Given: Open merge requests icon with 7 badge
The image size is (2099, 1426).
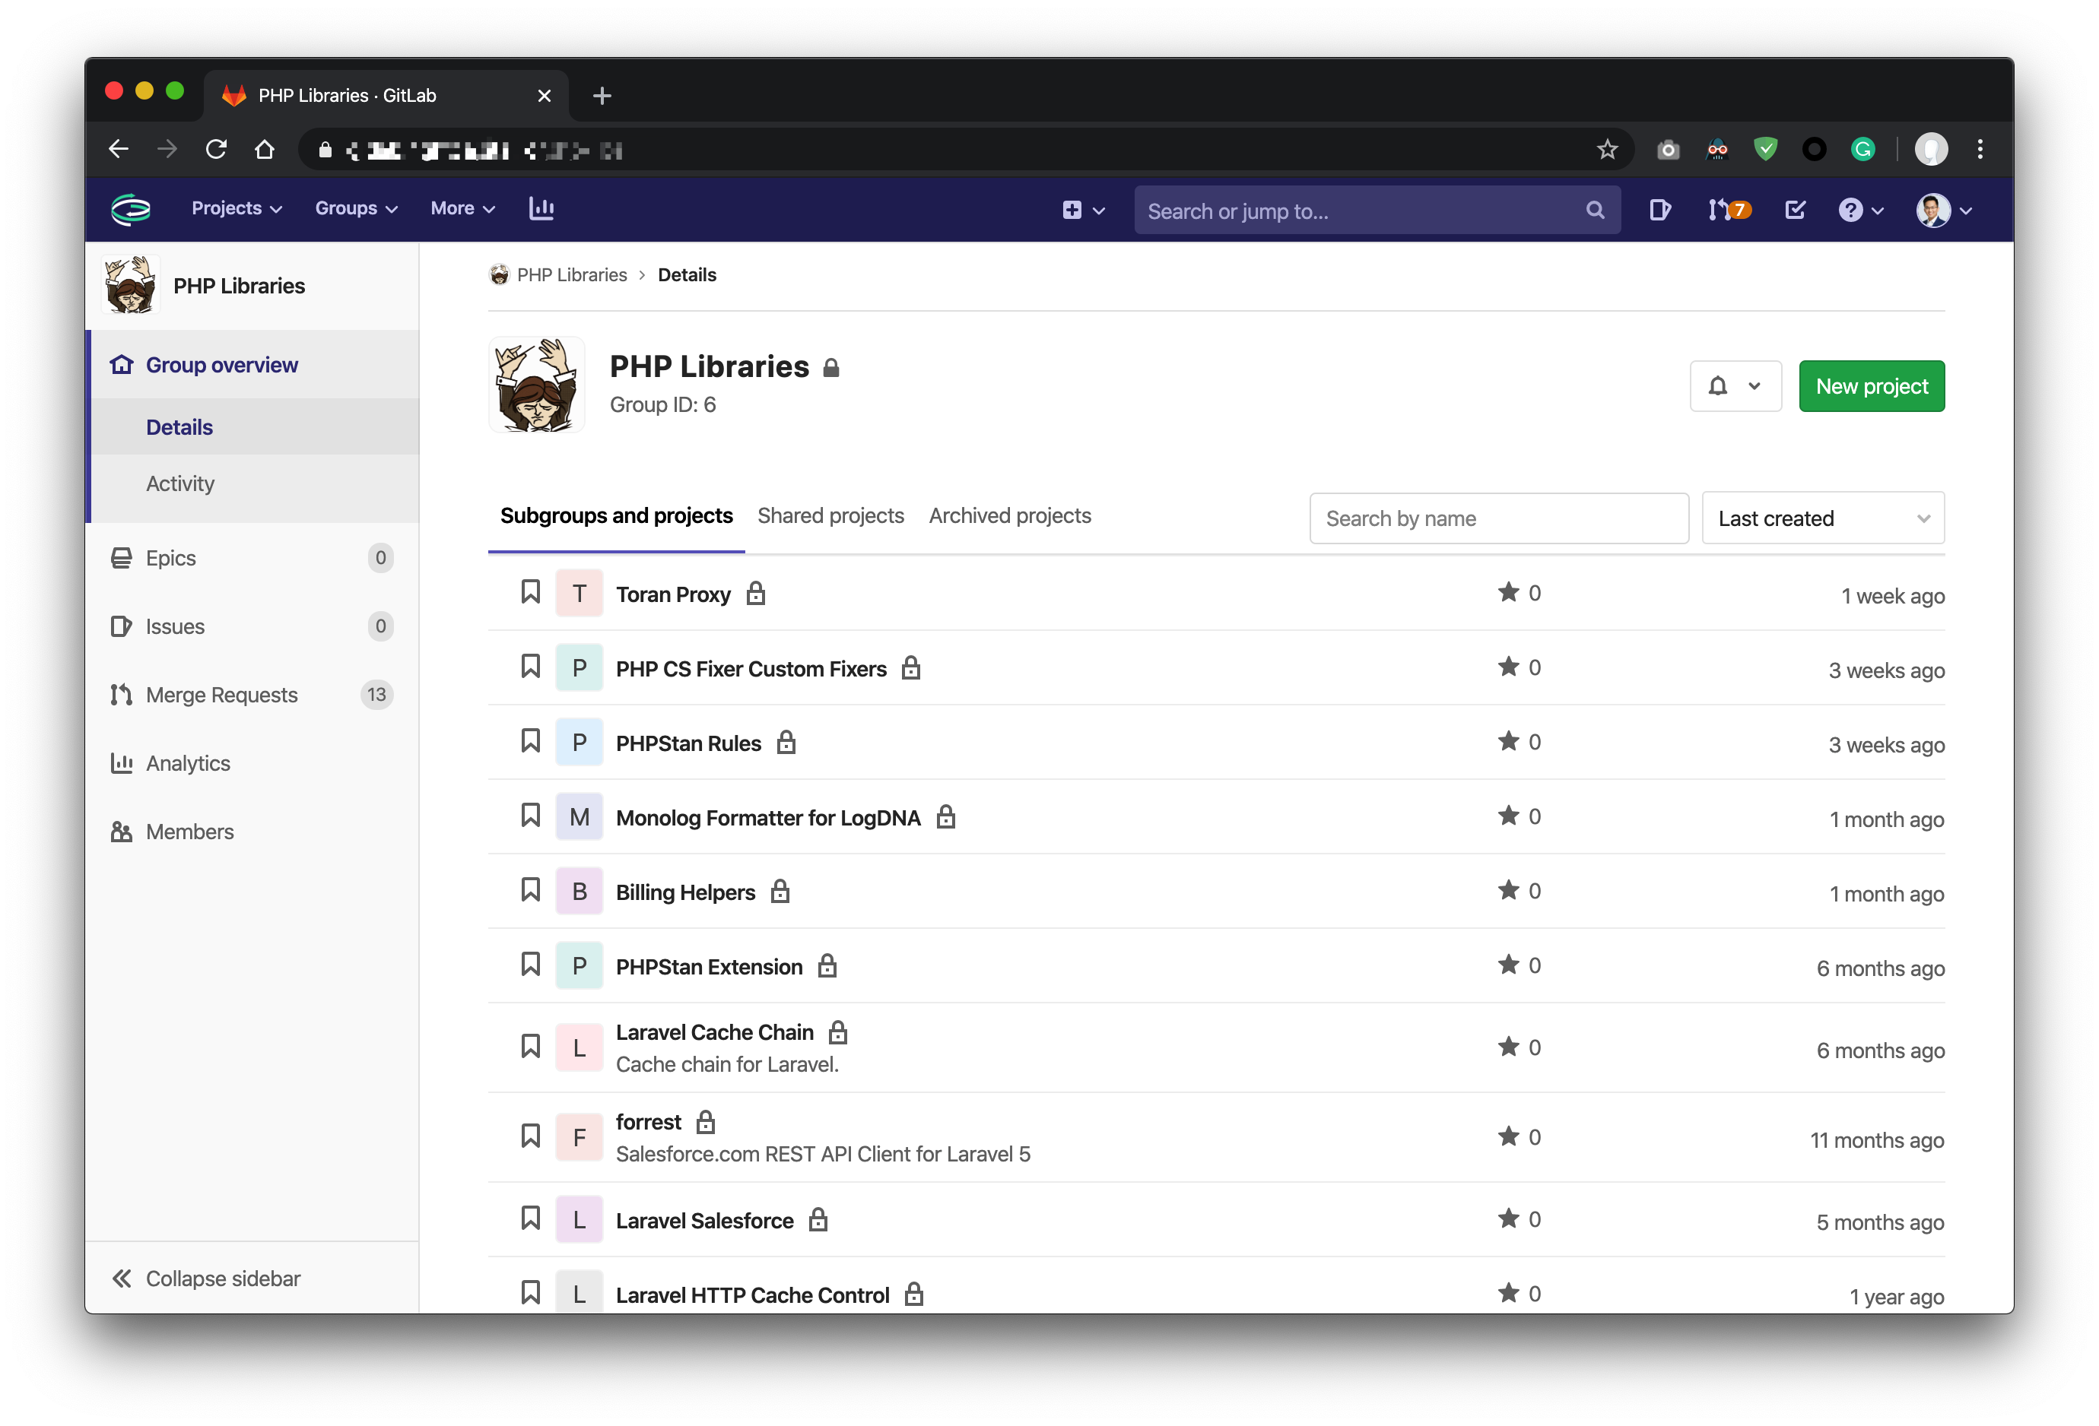Looking at the screenshot, I should pos(1729,209).
